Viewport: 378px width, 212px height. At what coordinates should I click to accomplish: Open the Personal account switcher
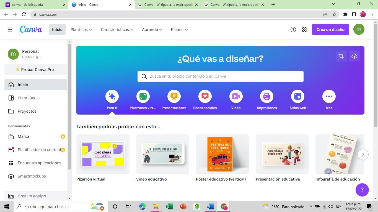(36, 54)
